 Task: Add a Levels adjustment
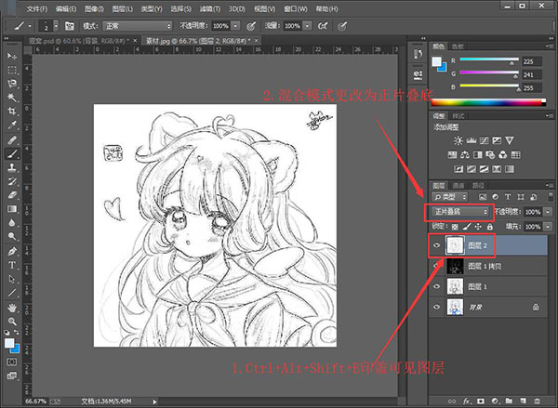pyautogui.click(x=472, y=140)
